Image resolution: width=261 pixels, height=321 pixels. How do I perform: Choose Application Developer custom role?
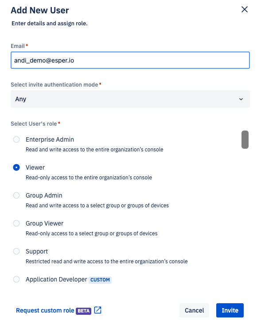point(16,279)
